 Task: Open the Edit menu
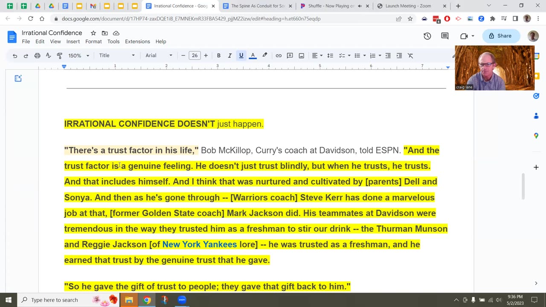point(40,41)
